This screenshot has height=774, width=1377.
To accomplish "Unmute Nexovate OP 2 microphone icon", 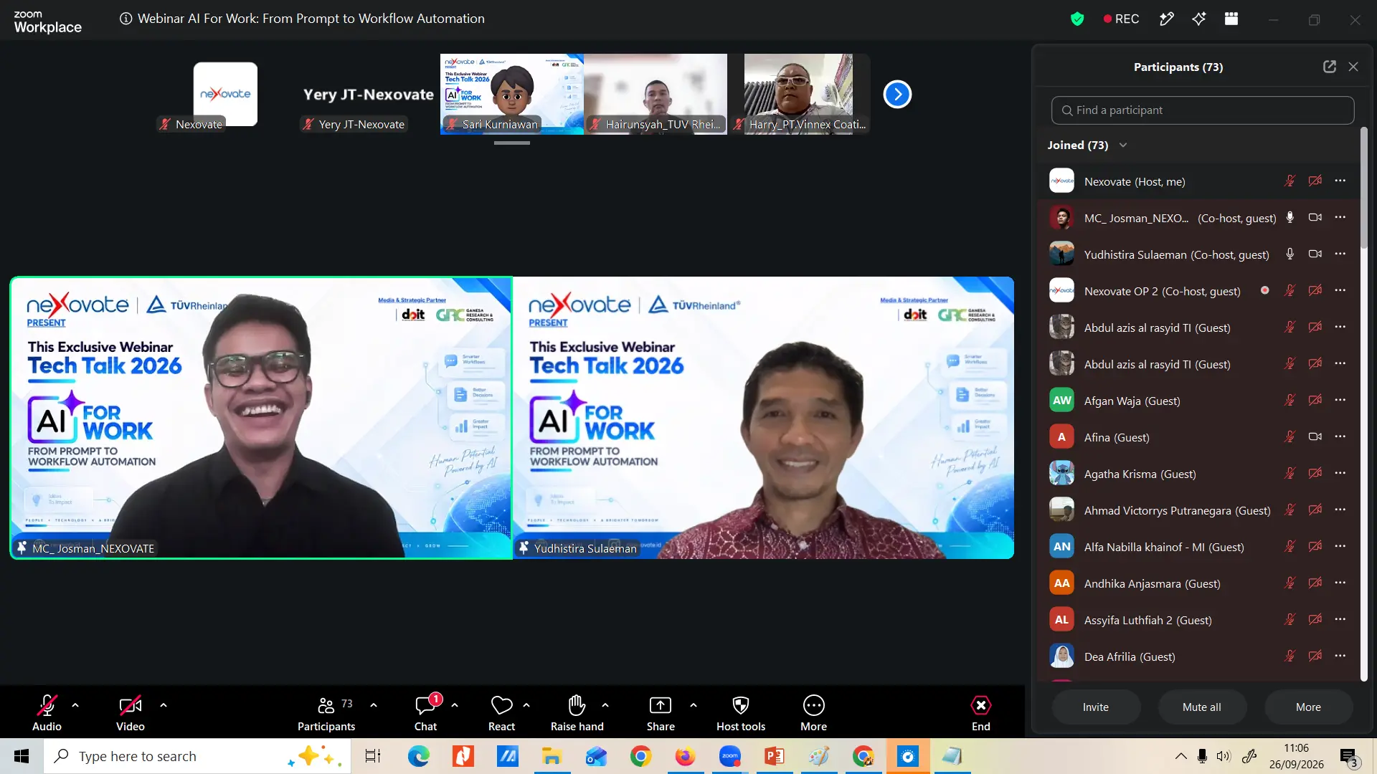I will [x=1290, y=290].
